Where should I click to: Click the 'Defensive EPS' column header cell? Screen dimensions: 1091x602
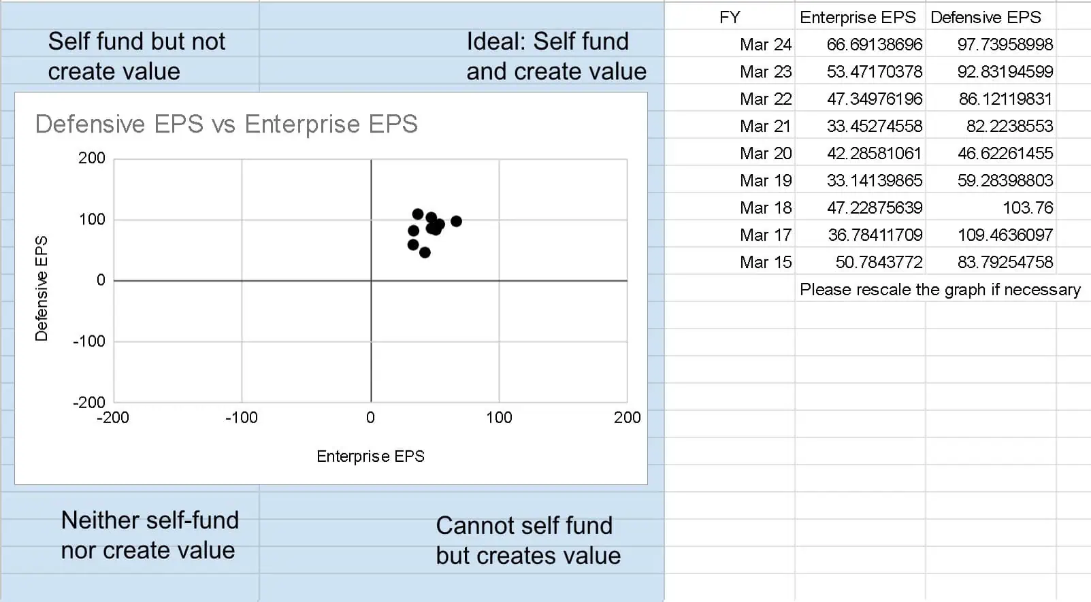(x=986, y=17)
